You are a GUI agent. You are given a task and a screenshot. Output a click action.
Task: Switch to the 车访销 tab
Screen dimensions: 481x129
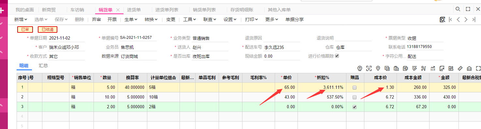pyautogui.click(x=77, y=10)
